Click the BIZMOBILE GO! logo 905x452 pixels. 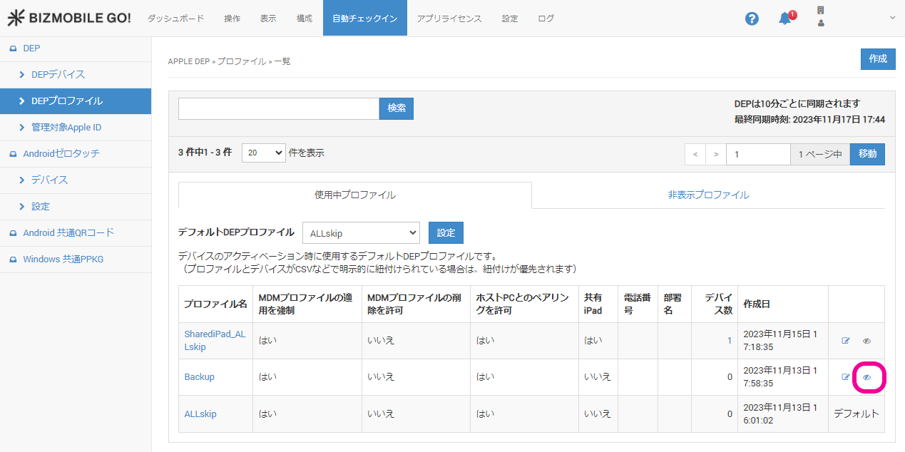tap(69, 19)
